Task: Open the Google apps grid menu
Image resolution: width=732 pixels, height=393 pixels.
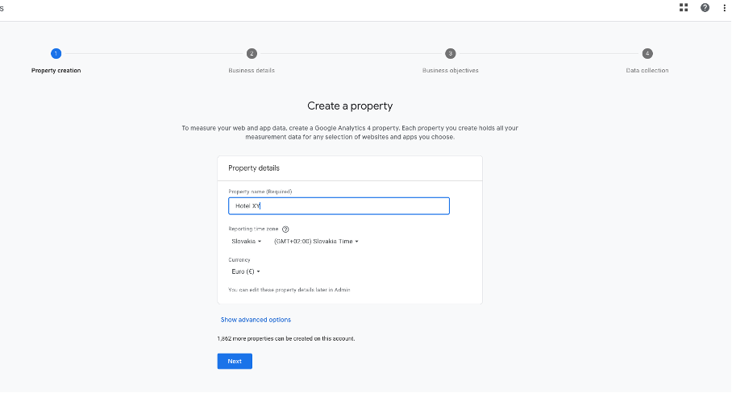Action: [684, 8]
